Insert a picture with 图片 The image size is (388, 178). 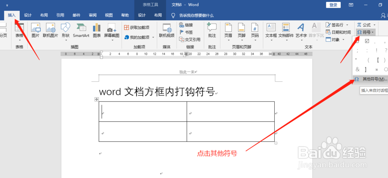(35, 30)
